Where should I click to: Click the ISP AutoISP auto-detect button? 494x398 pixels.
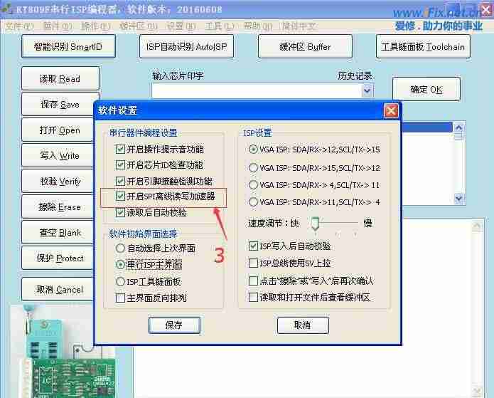(186, 47)
